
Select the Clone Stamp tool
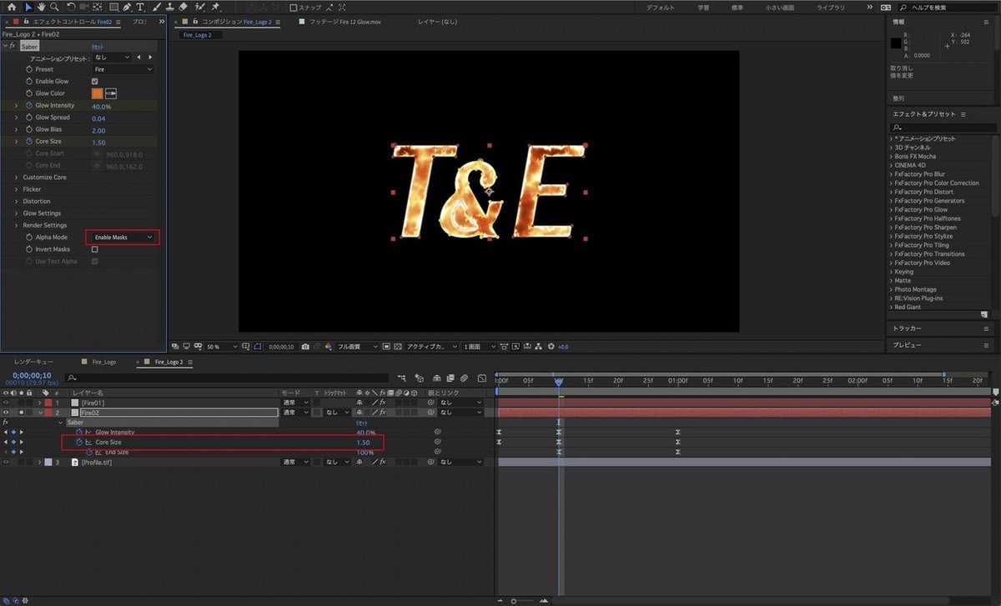[x=169, y=7]
